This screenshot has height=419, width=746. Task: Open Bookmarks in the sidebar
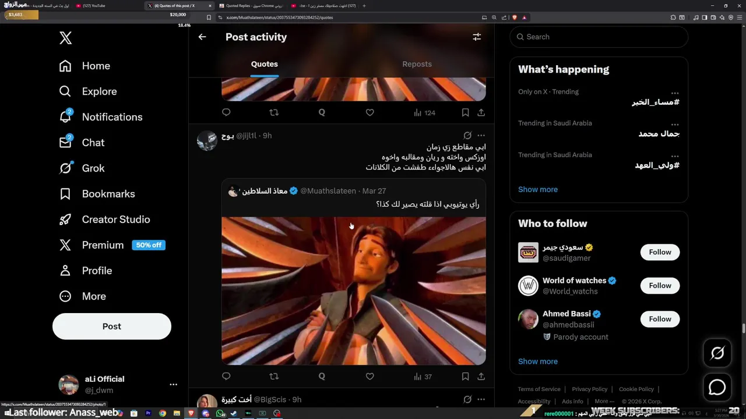pos(97,194)
